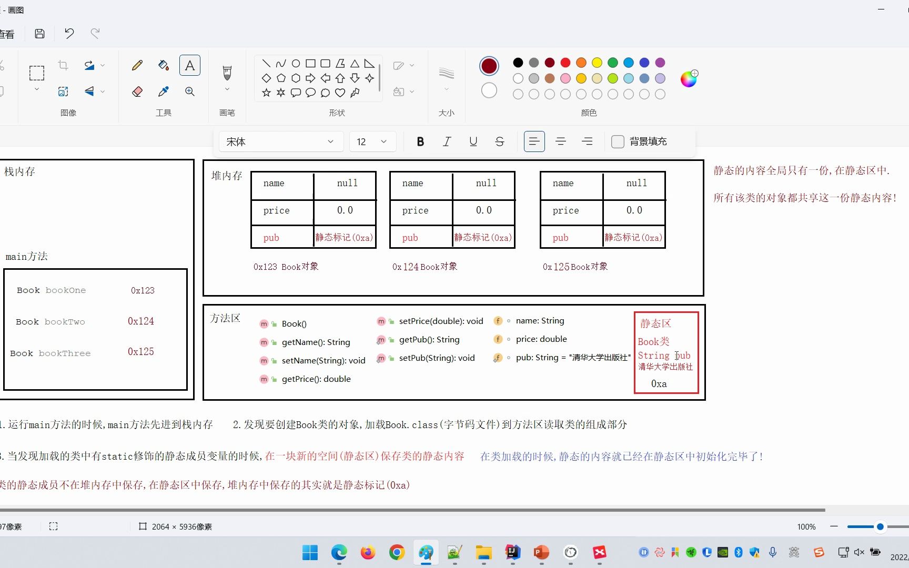Viewport: 909px width, 568px height.
Task: Open the edit colors wheel
Action: [689, 78]
